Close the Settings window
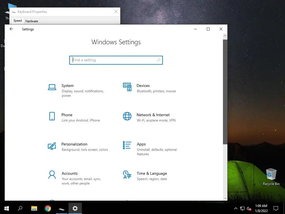This screenshot has width=285, height=214. pyautogui.click(x=221, y=29)
